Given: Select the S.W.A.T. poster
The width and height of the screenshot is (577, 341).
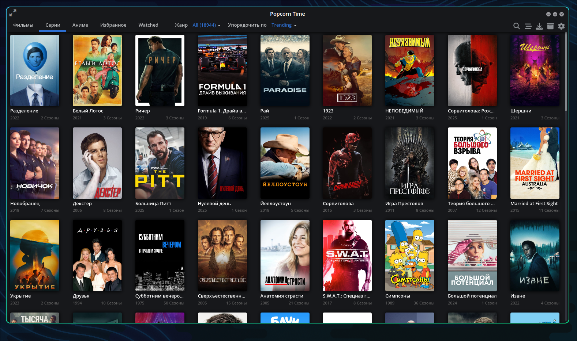Looking at the screenshot, I should coord(347,256).
